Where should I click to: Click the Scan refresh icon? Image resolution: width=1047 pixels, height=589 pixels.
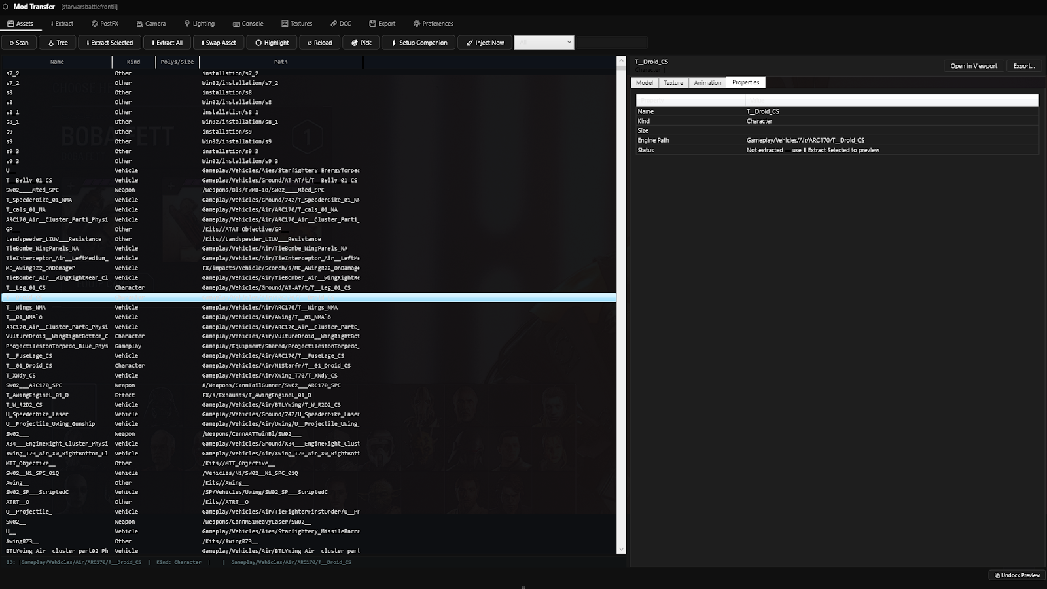(11, 42)
